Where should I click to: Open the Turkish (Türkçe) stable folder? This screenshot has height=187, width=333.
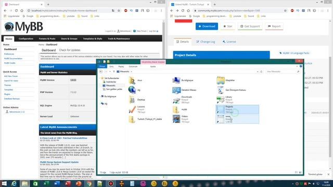(146, 119)
